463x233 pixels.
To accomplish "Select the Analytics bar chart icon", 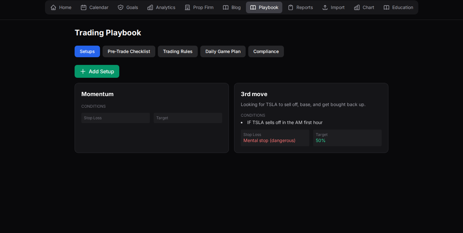I will coord(150,7).
